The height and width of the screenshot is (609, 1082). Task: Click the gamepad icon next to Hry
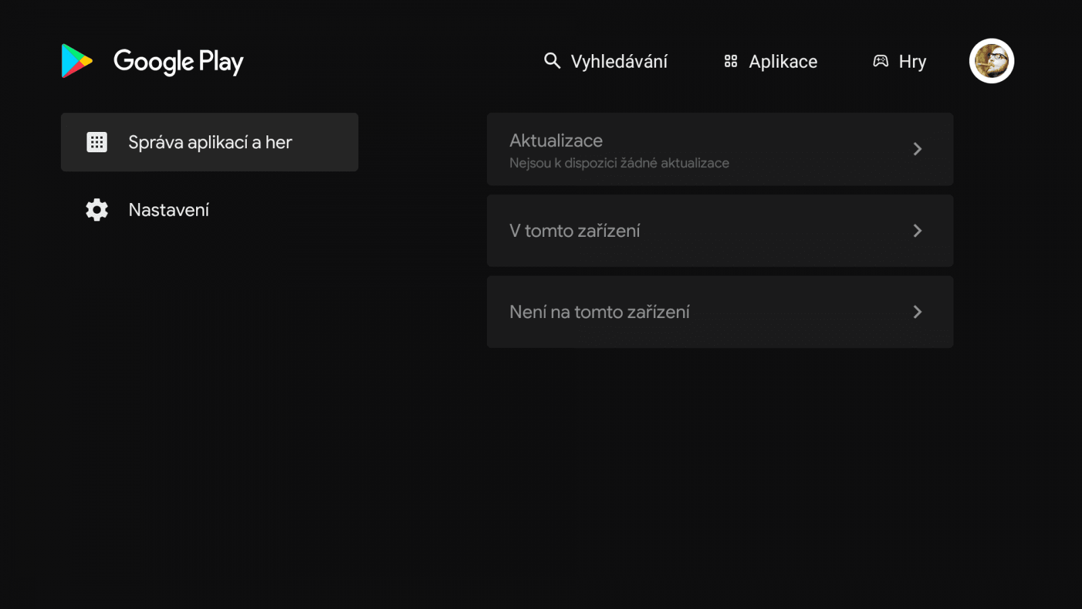pos(880,61)
